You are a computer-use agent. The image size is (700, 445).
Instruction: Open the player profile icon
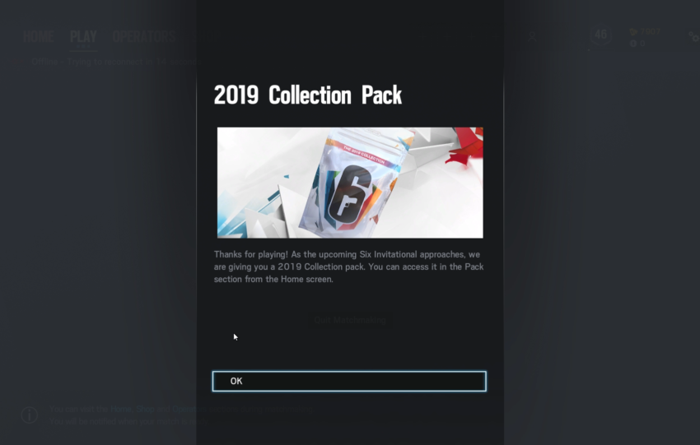point(532,36)
